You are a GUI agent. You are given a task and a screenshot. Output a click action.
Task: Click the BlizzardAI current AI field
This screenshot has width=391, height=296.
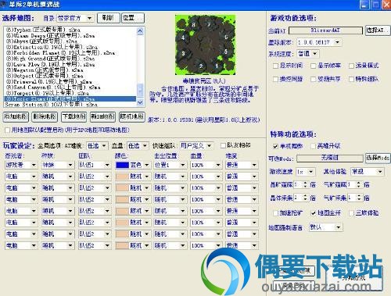(x=325, y=30)
